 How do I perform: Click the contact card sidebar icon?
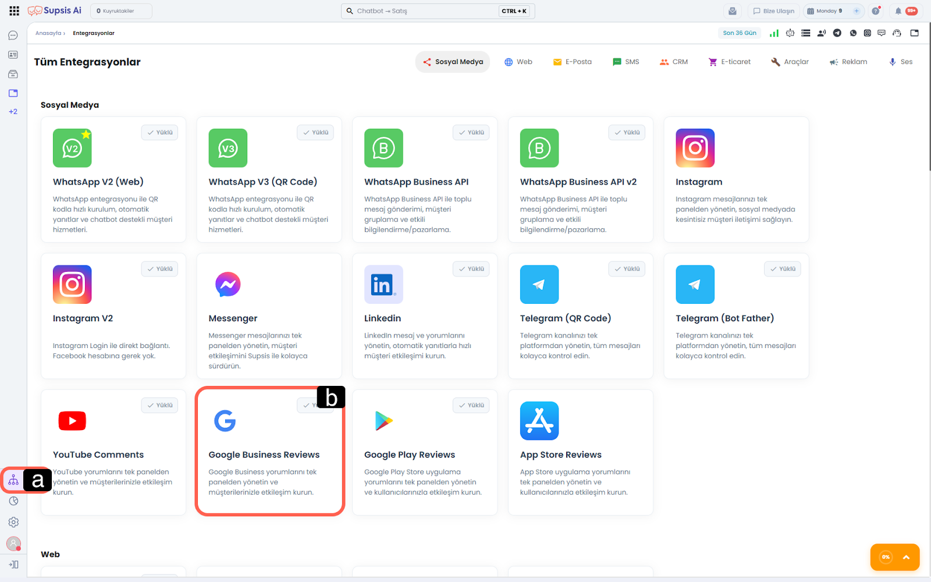(x=13, y=55)
